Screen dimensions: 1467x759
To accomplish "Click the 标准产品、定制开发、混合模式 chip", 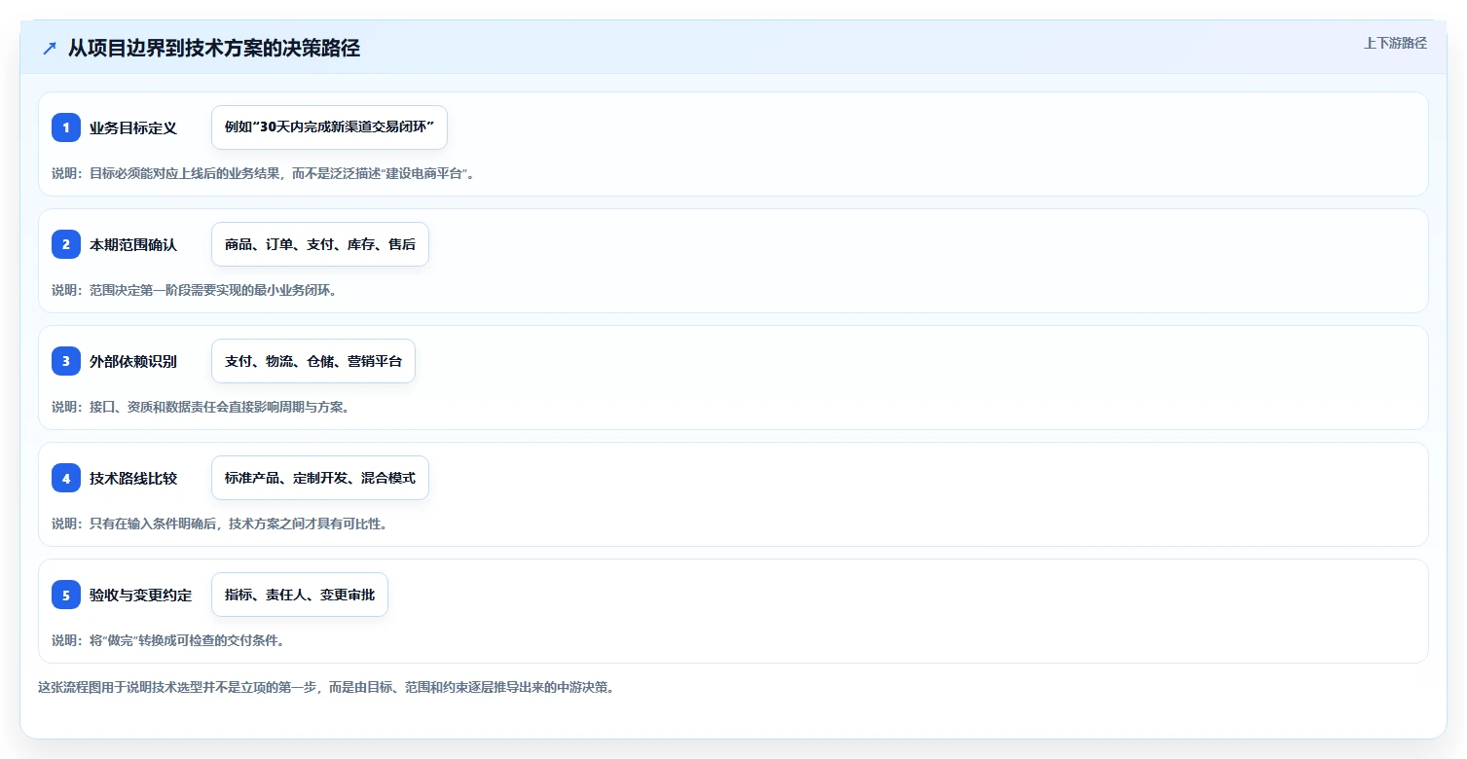I will 320,478.
